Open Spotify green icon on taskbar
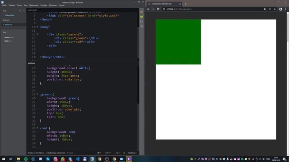This screenshot has width=289, height=162. click(x=26, y=159)
